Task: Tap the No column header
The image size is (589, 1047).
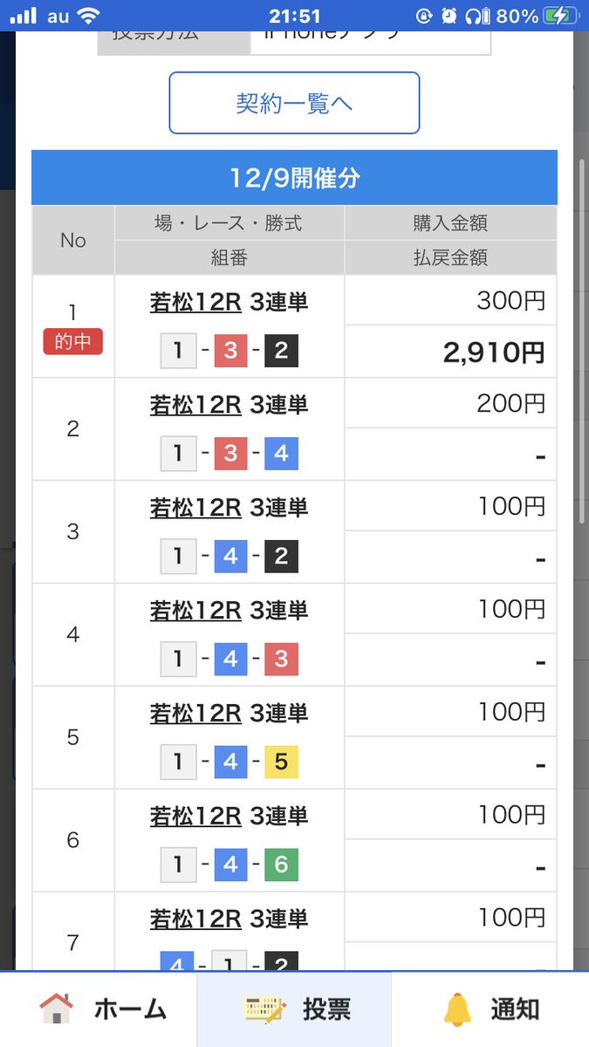Action: (x=73, y=241)
